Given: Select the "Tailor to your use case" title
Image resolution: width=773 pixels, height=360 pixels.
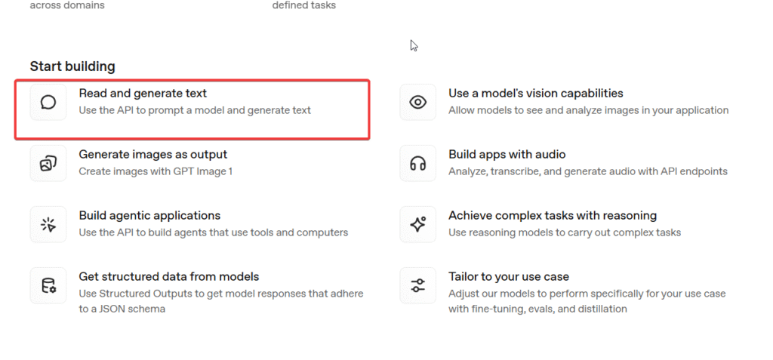Looking at the screenshot, I should pos(508,277).
